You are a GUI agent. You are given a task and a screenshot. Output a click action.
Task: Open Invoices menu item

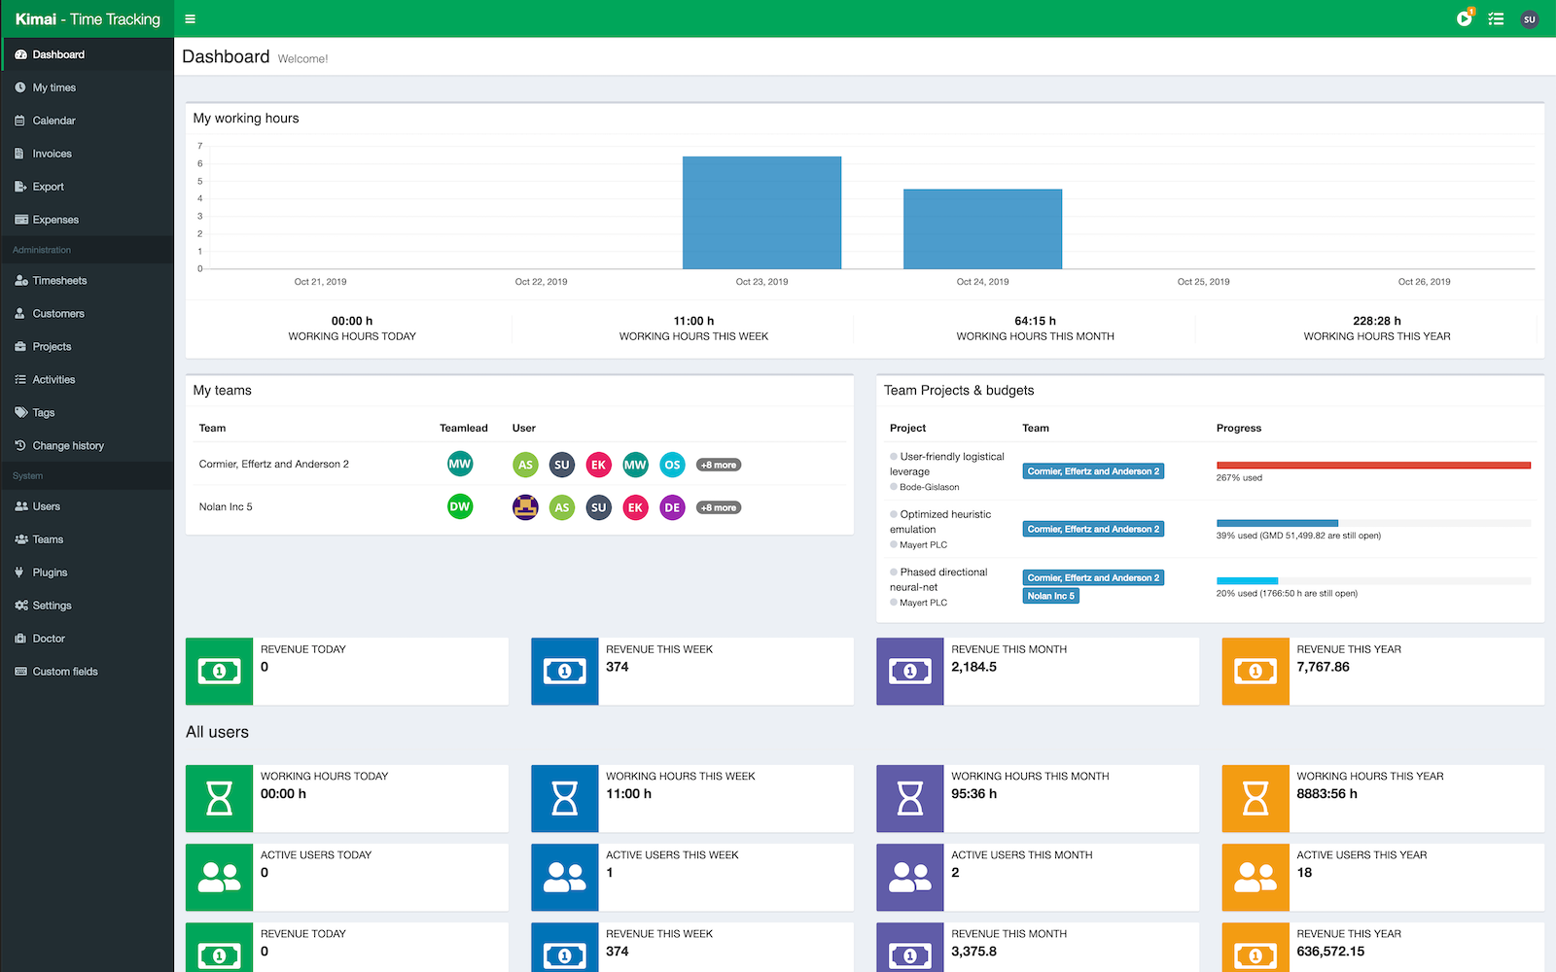point(88,154)
